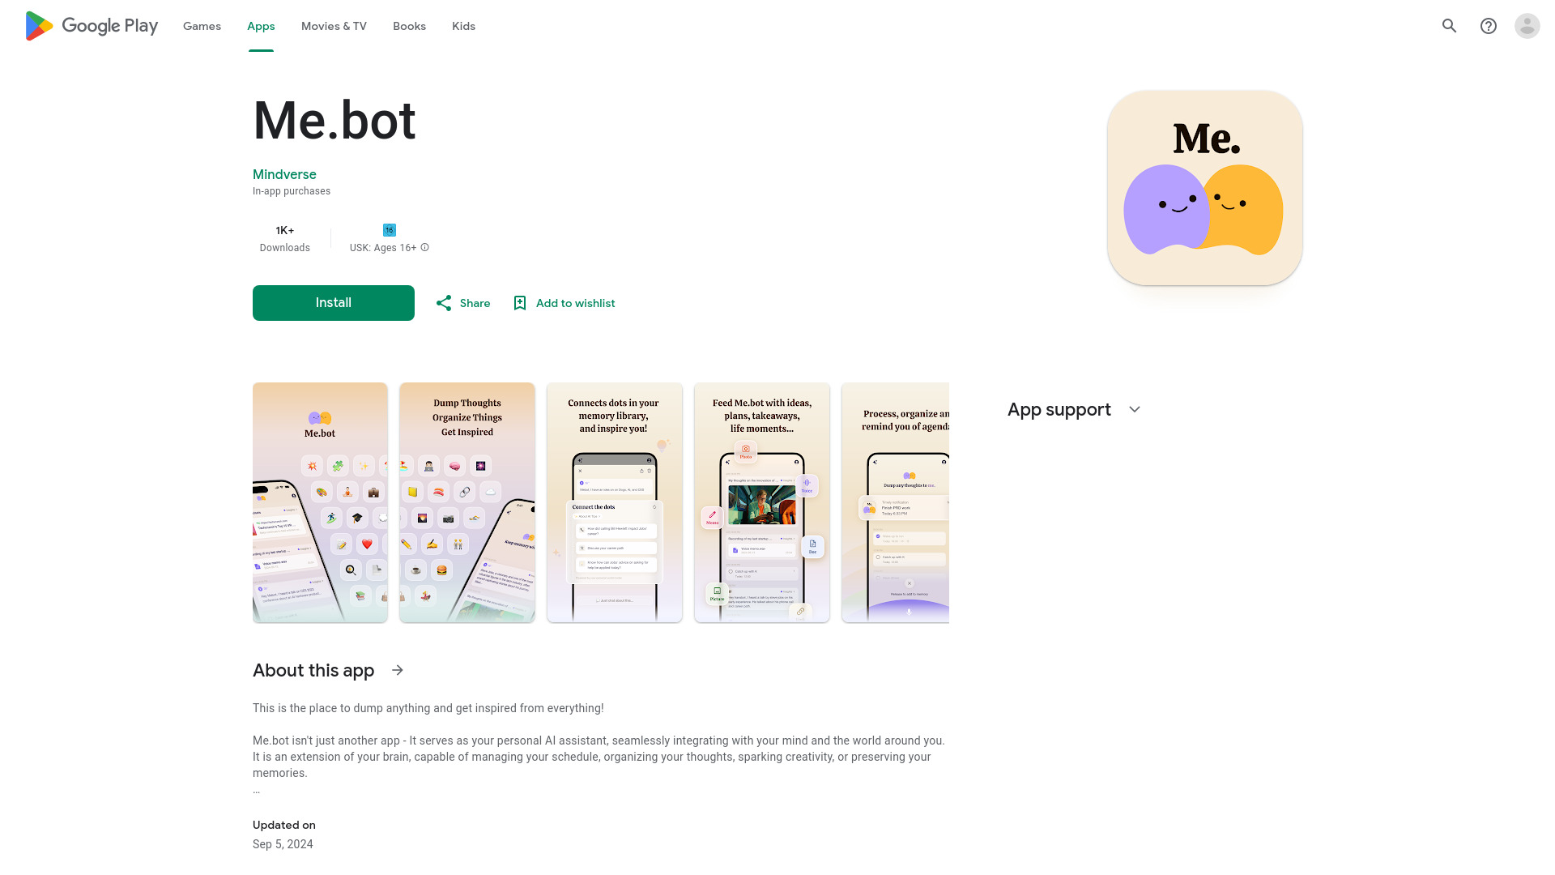Click the first app screenshot thumbnail
1555x875 pixels.
pos(319,502)
